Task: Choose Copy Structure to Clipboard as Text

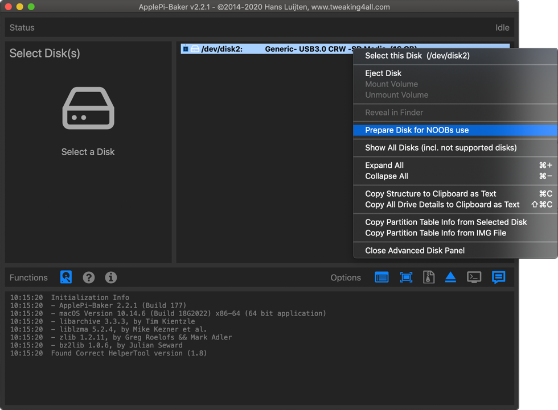Action: (455, 194)
